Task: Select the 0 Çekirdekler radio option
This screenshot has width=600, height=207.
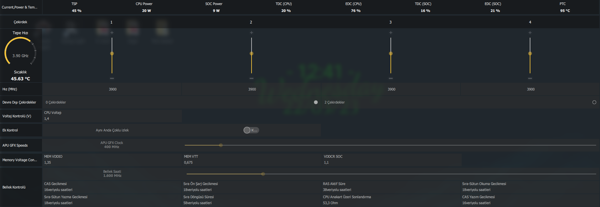Action: [x=316, y=102]
